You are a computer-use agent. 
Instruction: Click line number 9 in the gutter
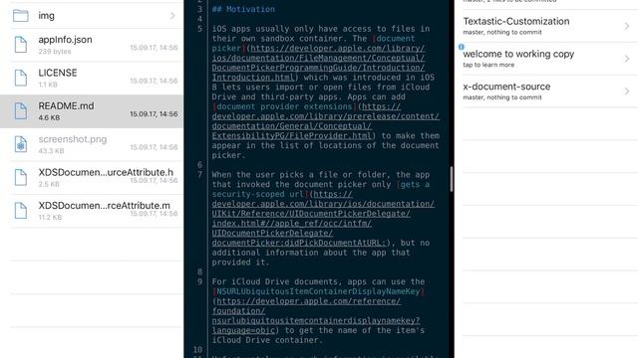(199, 281)
